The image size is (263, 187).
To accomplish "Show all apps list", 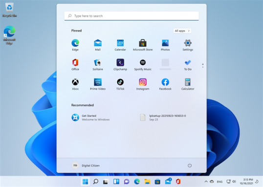I will [x=182, y=31].
